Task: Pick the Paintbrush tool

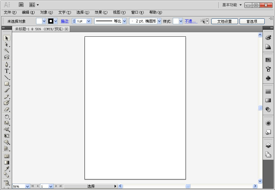Action: [6, 90]
